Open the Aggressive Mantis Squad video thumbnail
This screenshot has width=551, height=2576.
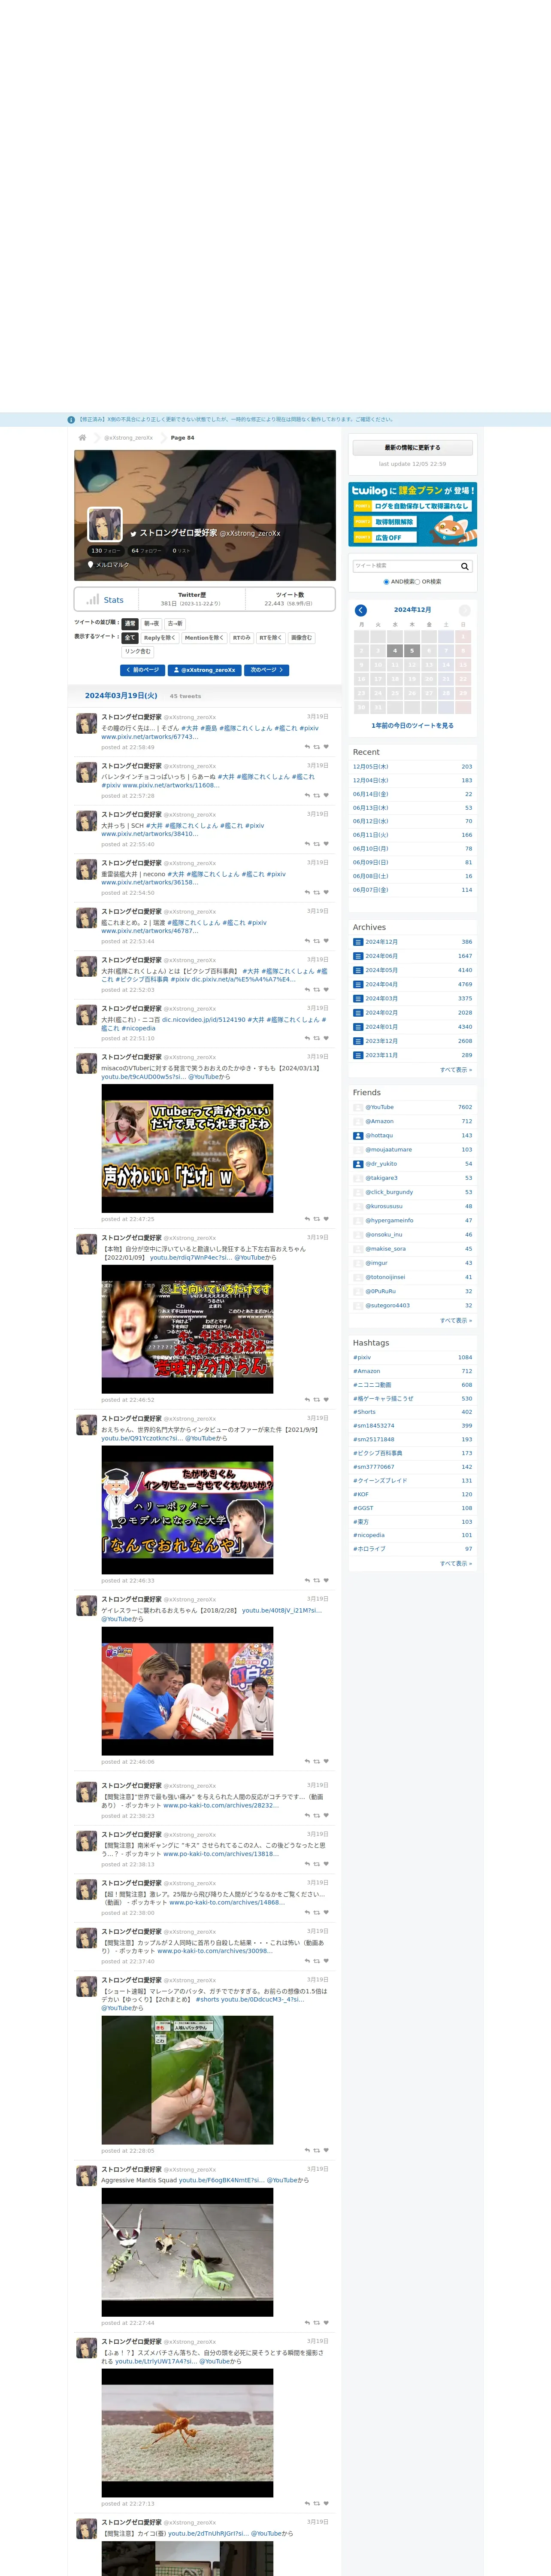[187, 2252]
